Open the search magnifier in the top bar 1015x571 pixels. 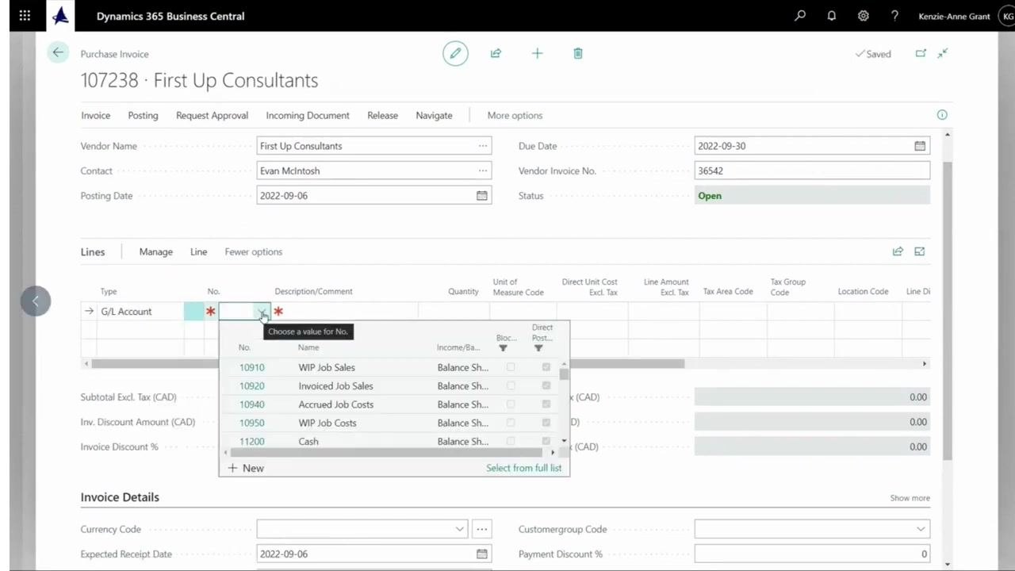800,16
